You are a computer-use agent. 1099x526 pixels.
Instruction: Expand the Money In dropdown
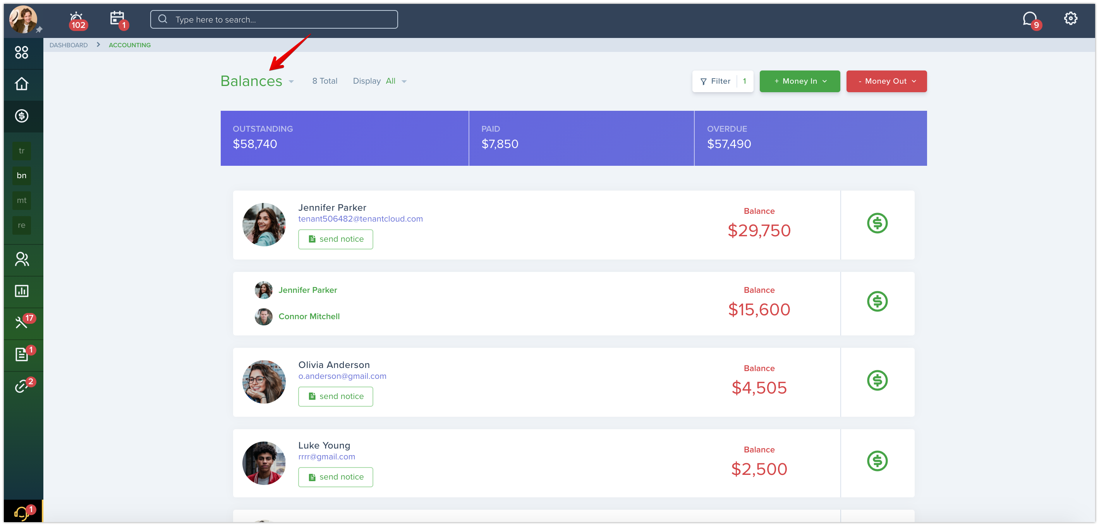click(800, 81)
